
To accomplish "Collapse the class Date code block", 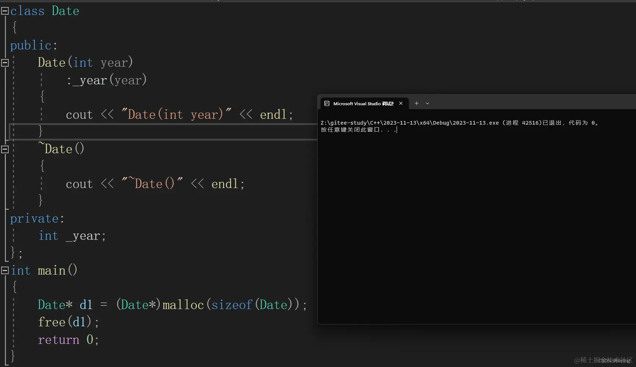I will 5,11.
